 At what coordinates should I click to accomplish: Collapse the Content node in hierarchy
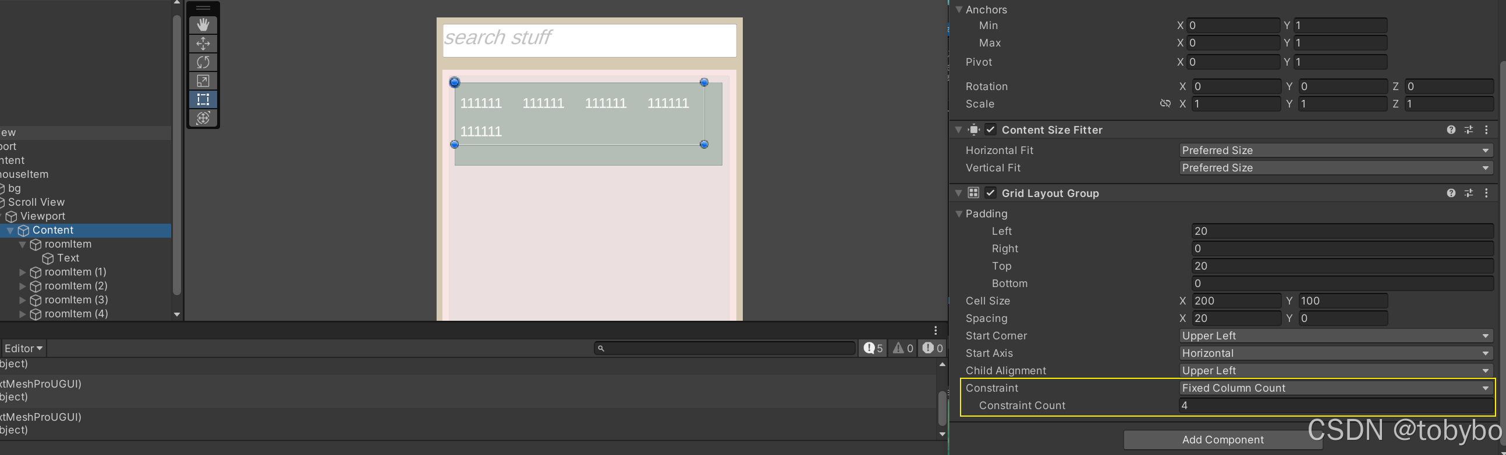(10, 231)
